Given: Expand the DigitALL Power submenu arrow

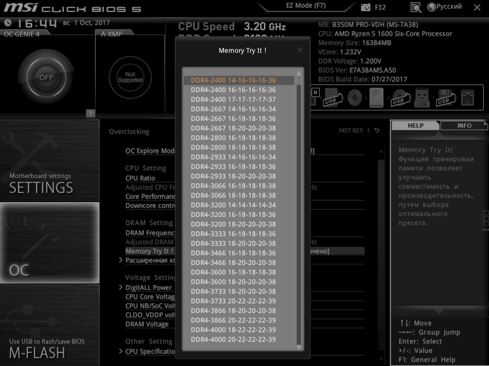Looking at the screenshot, I should tap(121, 287).
